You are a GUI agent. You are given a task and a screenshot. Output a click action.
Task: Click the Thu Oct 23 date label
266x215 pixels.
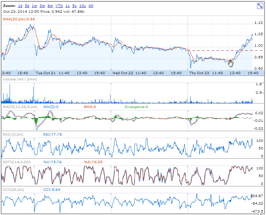tap(199, 73)
